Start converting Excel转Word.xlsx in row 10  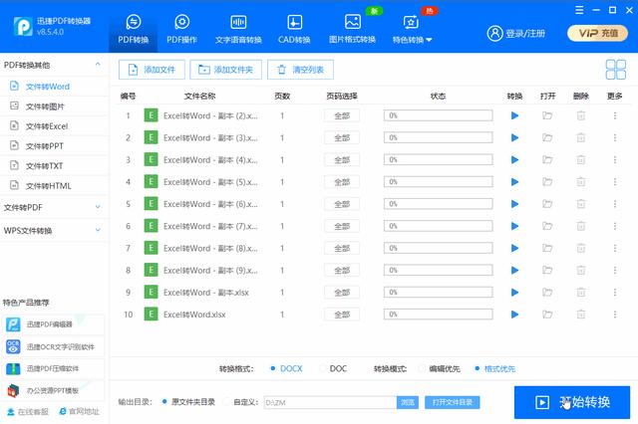514,315
